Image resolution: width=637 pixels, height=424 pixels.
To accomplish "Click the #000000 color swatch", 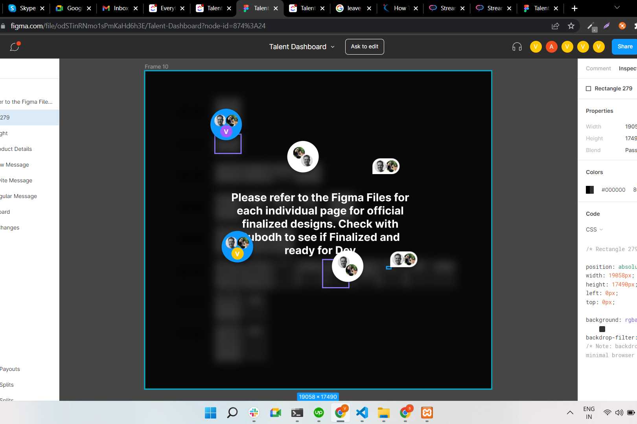I will pyautogui.click(x=590, y=190).
